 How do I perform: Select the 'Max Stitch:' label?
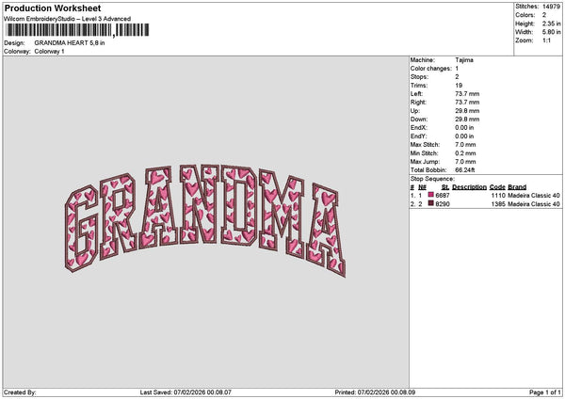click(x=426, y=145)
